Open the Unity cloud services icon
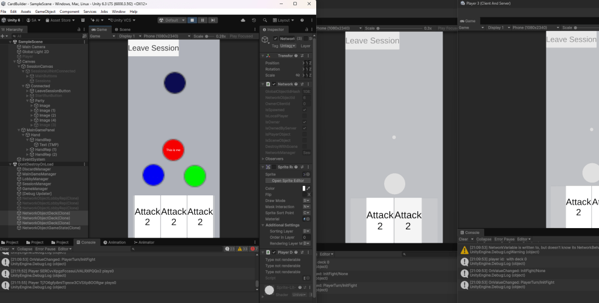The image size is (599, 303). 242,20
